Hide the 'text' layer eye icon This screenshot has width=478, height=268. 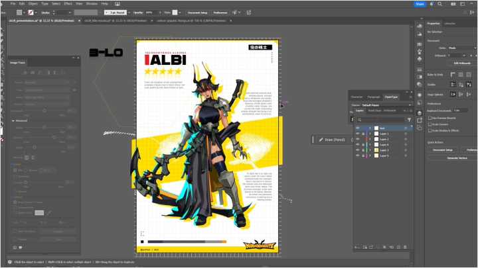(358, 128)
